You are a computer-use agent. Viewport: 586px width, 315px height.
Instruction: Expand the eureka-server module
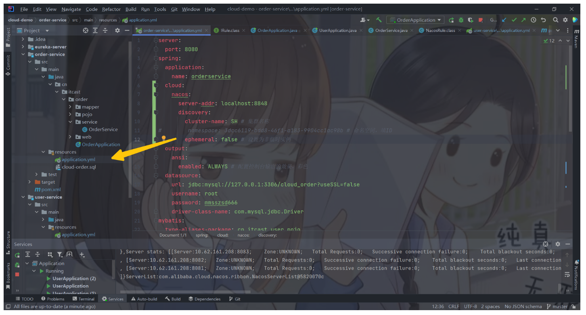pyautogui.click(x=23, y=47)
